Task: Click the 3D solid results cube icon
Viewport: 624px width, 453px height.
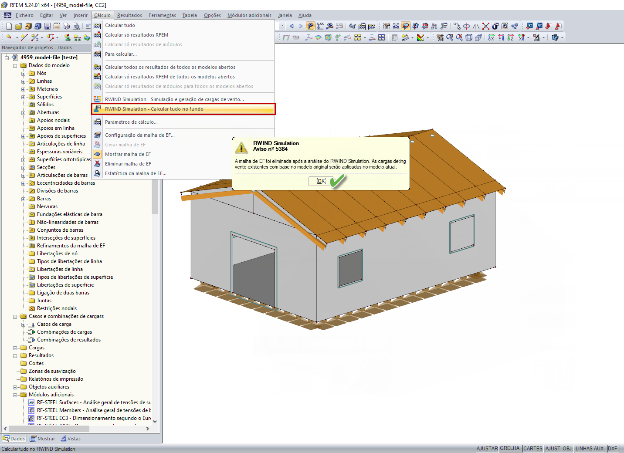Action: pyautogui.click(x=328, y=37)
